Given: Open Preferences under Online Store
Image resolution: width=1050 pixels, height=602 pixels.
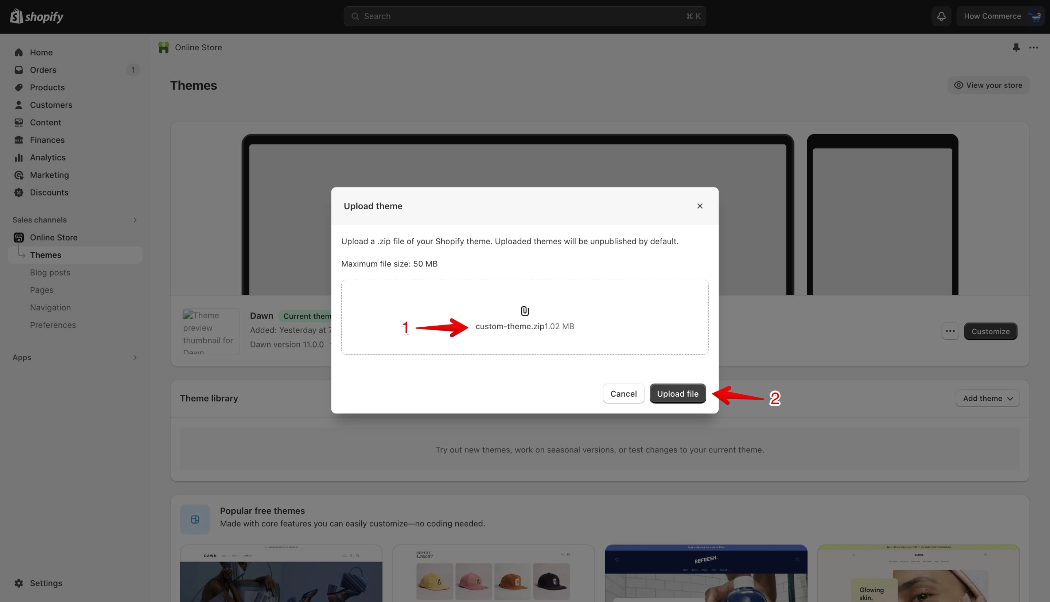Looking at the screenshot, I should [x=53, y=325].
